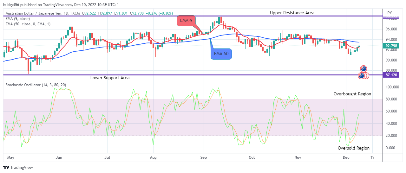Click the Aug label on the time axis

[x=153, y=157]
